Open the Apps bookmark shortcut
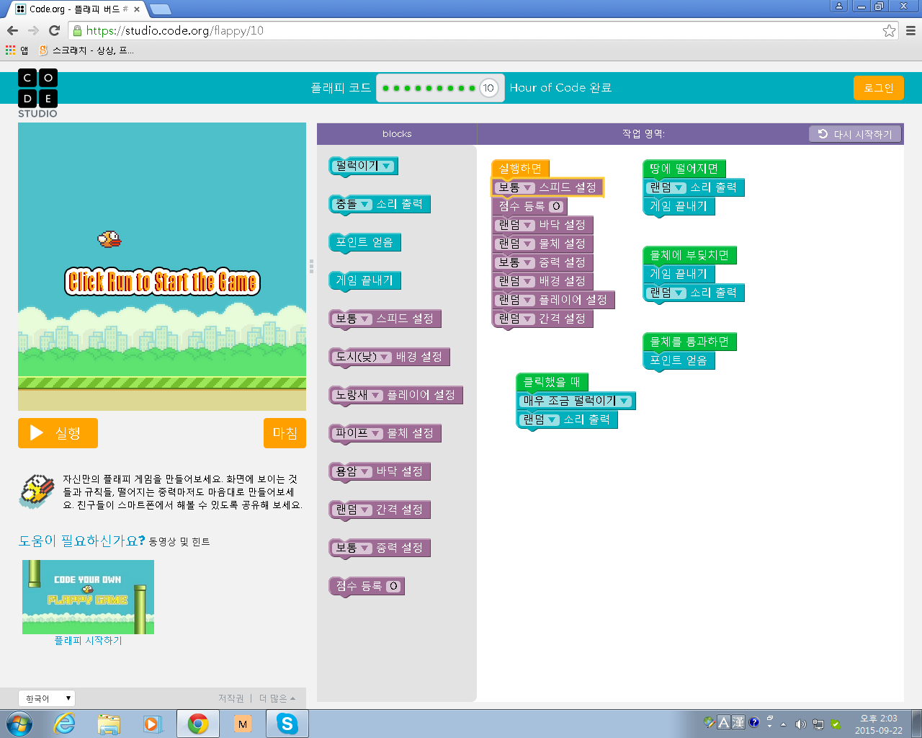 [x=17, y=50]
